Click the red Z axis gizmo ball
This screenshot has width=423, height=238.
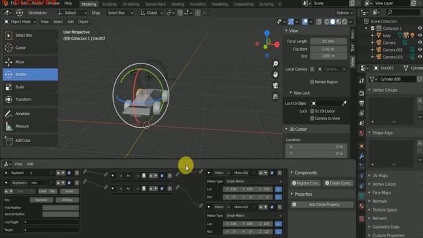[277, 45]
